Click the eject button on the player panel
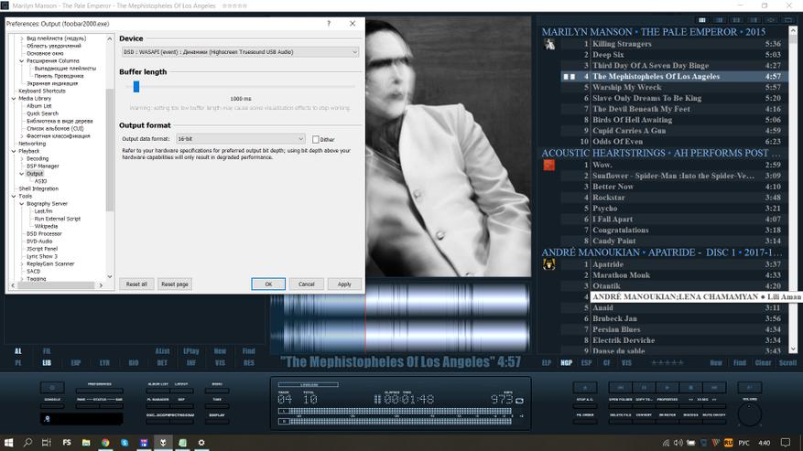 pyautogui.click(x=585, y=388)
